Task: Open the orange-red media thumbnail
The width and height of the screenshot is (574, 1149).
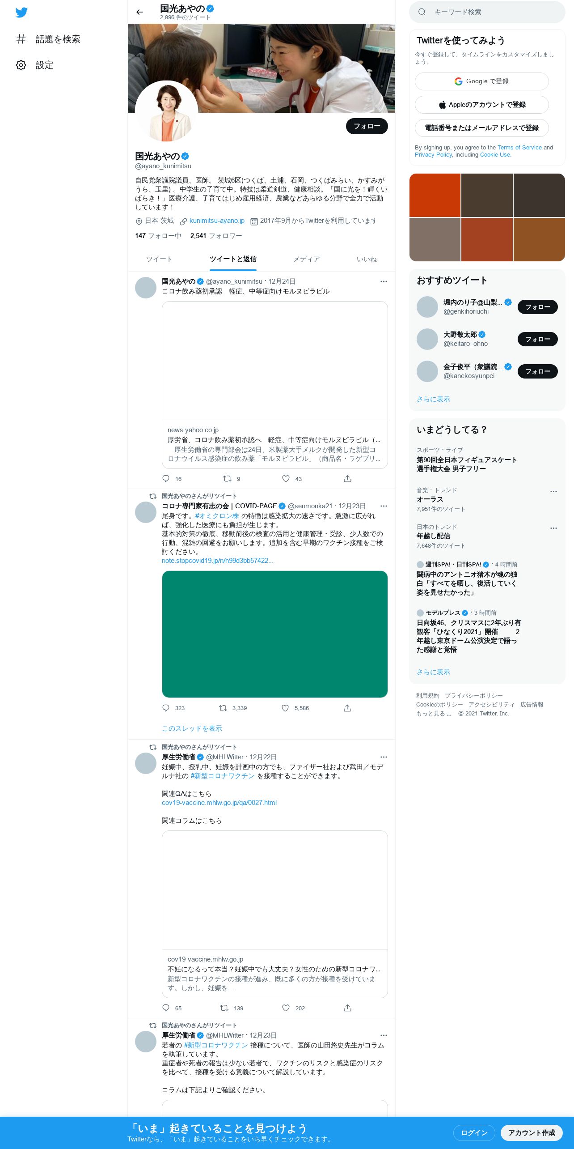Action: (x=435, y=195)
